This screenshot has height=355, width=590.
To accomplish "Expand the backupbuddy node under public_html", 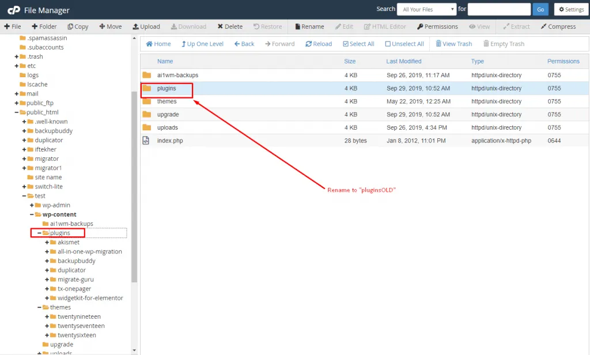I will tap(24, 131).
